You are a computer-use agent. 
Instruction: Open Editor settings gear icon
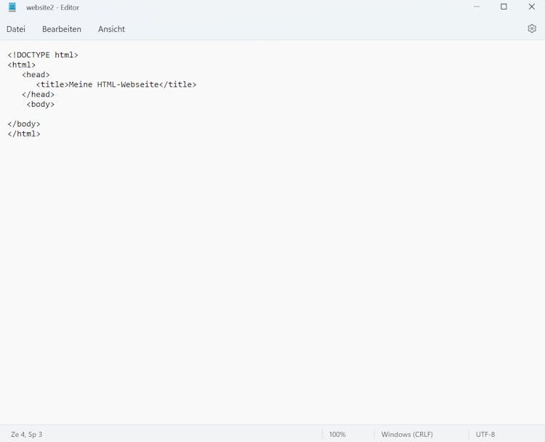532,28
